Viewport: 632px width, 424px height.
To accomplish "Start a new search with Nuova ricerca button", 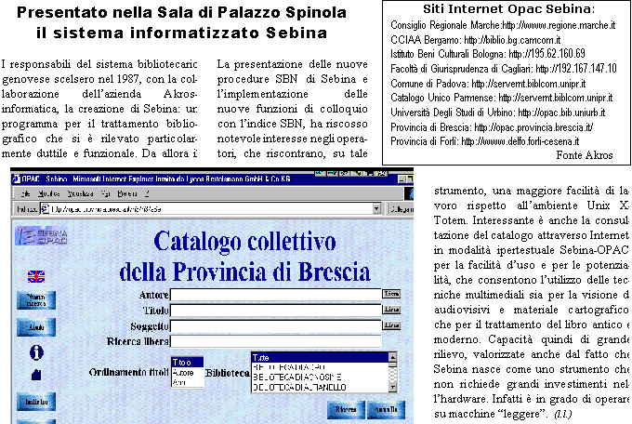I will coord(36,300).
